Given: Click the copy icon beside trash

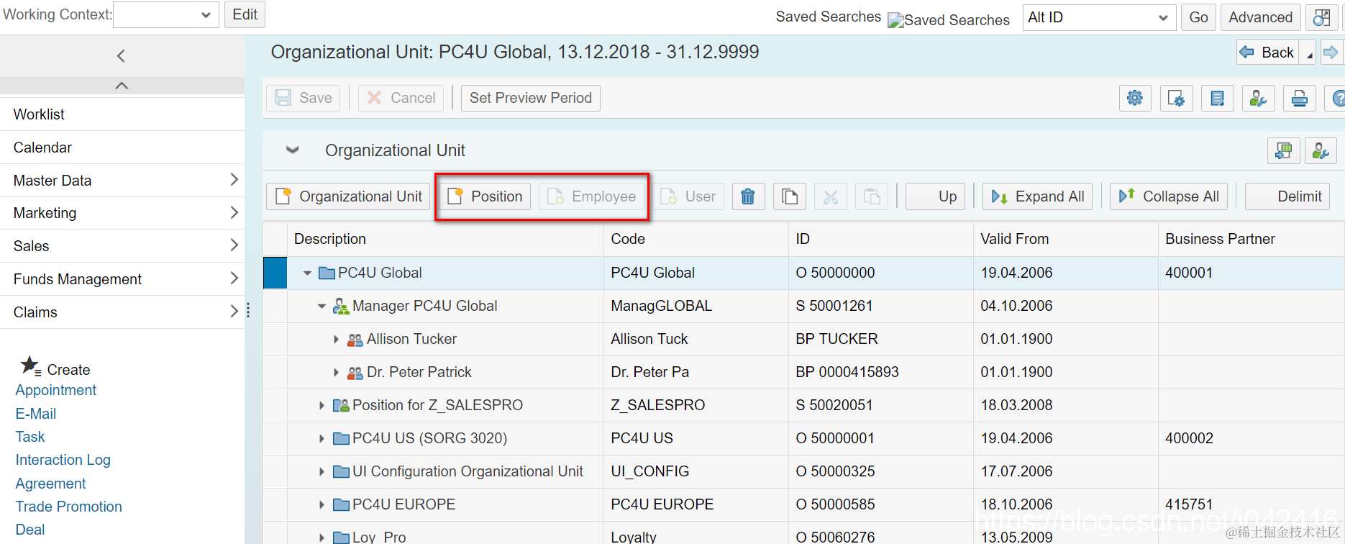Looking at the screenshot, I should click(x=789, y=196).
